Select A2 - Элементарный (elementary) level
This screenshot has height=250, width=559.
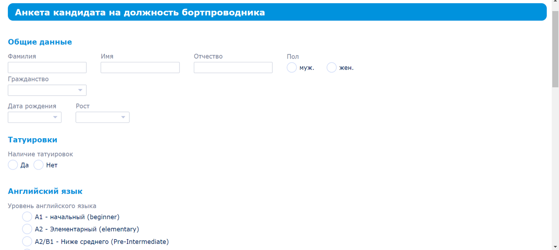point(27,229)
